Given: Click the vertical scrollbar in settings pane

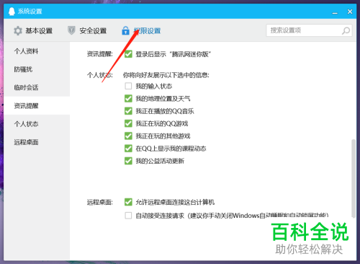Looking at the screenshot, I should point(353,178).
